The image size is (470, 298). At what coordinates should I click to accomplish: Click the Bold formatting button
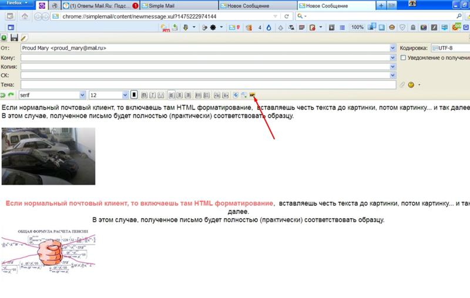tap(144, 95)
